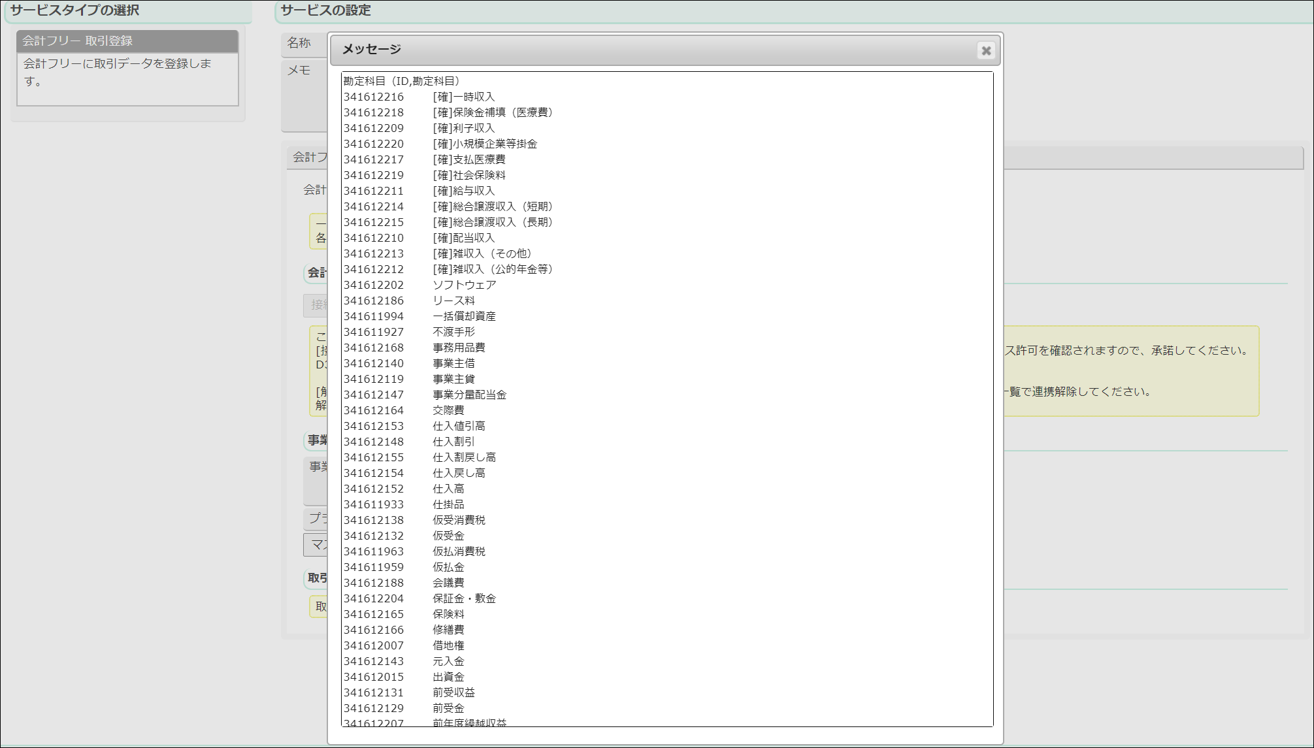Select account ID 341612186 リース料
1314x748 pixels.
click(454, 301)
